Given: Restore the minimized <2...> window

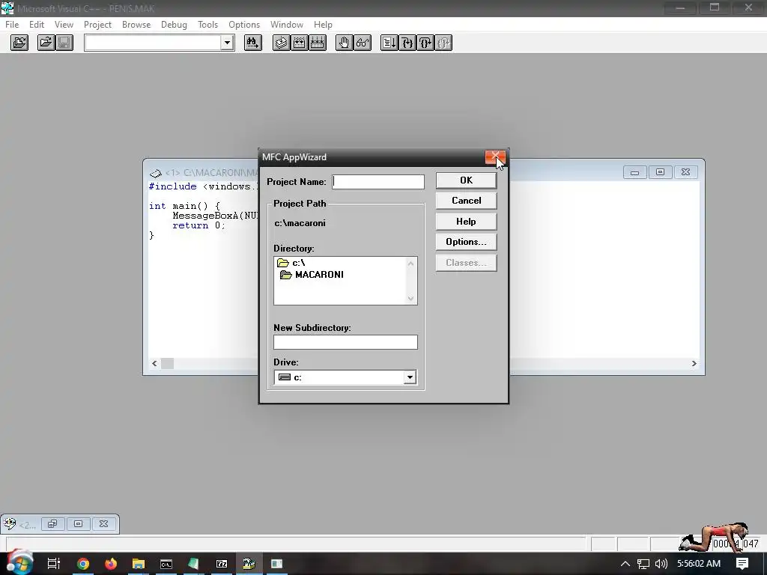Looking at the screenshot, I should 53,524.
